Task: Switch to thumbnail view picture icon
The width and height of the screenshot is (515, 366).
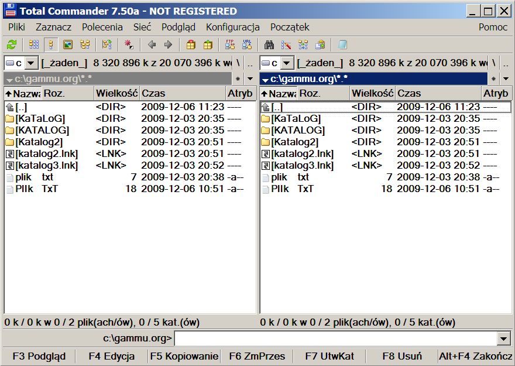Action: point(68,45)
